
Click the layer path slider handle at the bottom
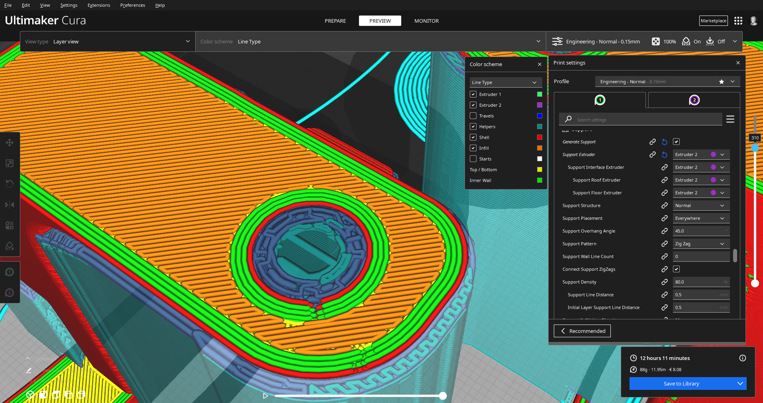[x=443, y=396]
